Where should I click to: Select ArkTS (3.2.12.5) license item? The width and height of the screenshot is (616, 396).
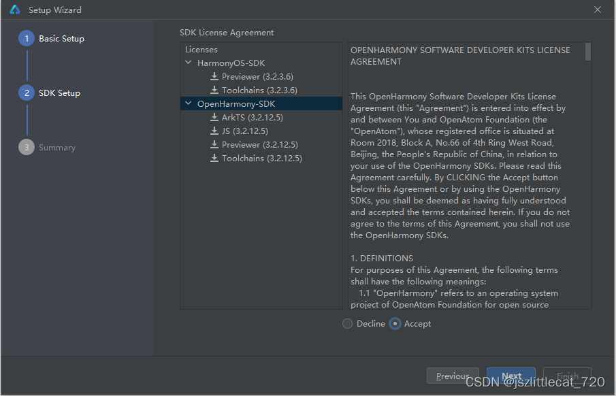coord(253,118)
